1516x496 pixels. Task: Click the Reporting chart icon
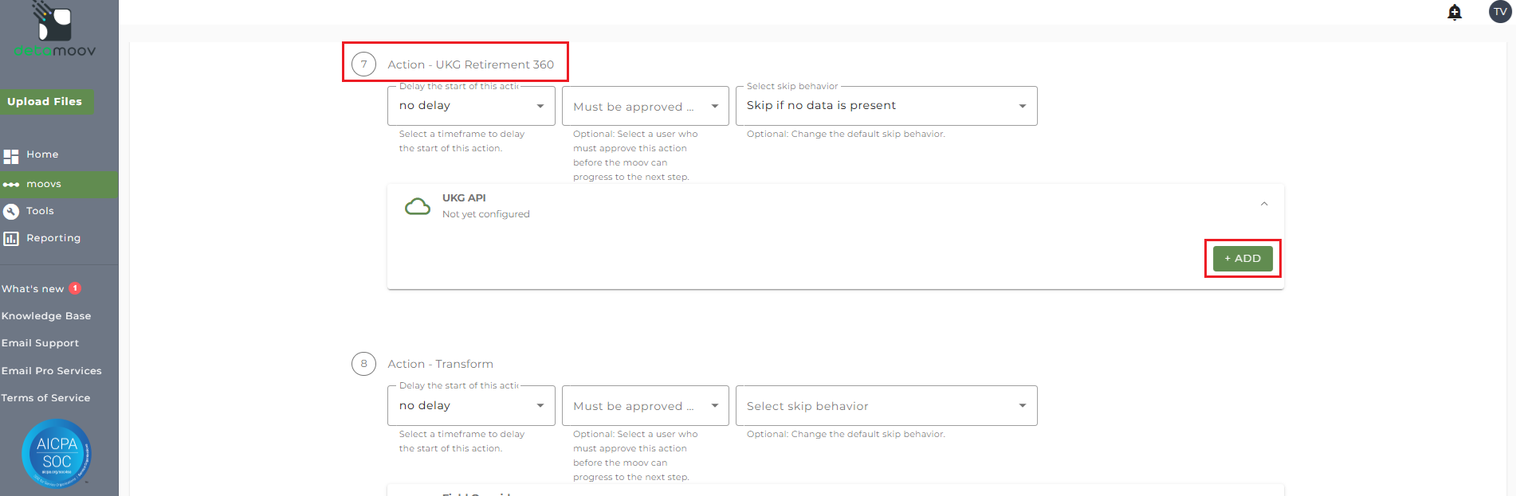[11, 238]
